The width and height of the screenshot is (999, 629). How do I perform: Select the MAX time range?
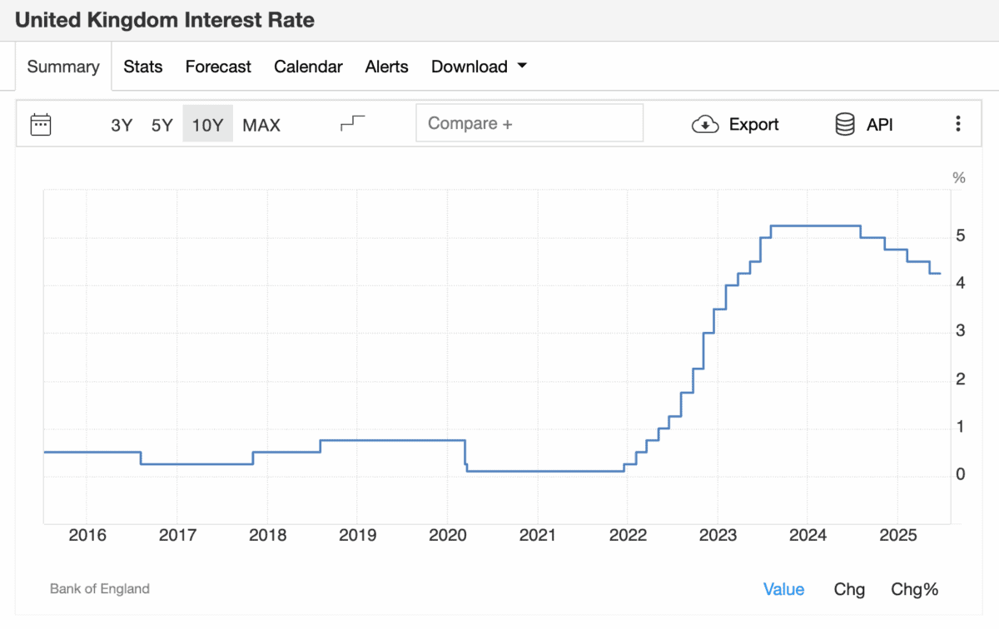tap(261, 126)
